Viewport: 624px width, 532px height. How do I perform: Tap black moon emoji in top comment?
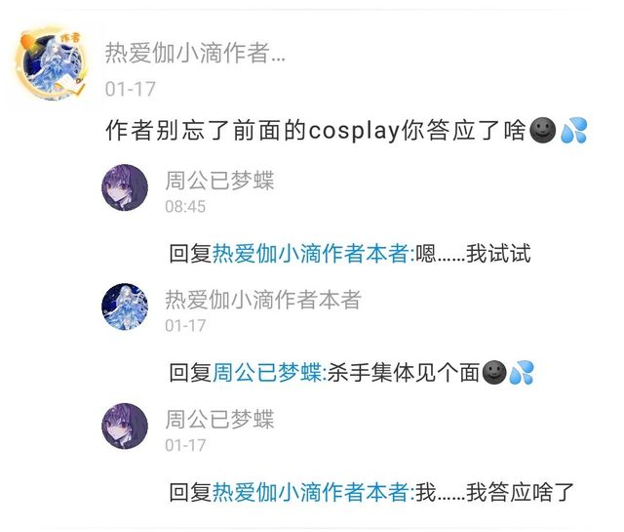[543, 130]
